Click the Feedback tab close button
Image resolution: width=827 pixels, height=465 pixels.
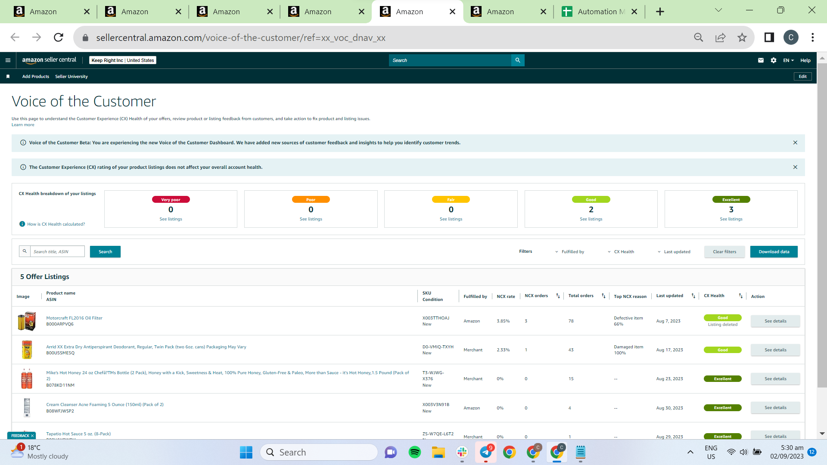click(x=32, y=436)
